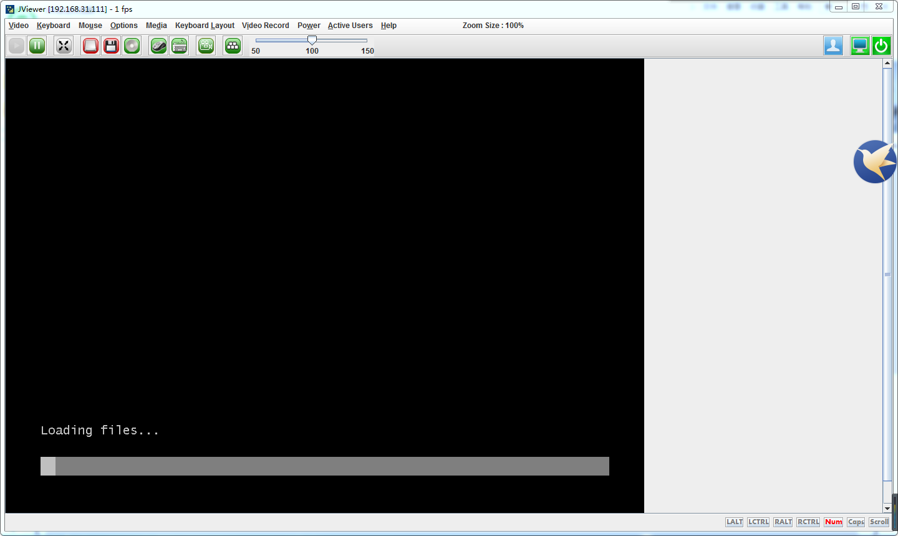Open the Media menu
The image size is (898, 536).
156,26
